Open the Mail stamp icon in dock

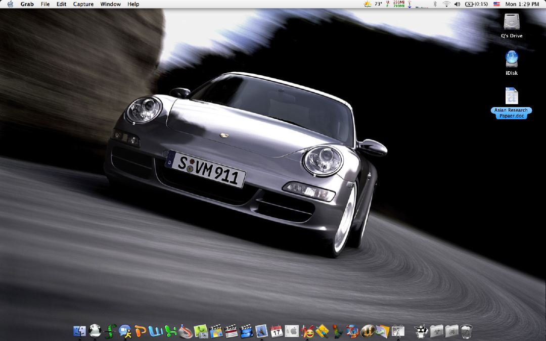(x=261, y=331)
